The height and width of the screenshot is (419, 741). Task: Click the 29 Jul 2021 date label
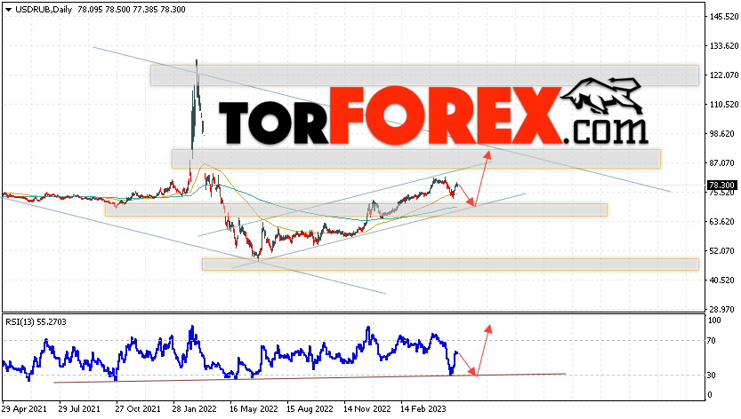coord(79,409)
